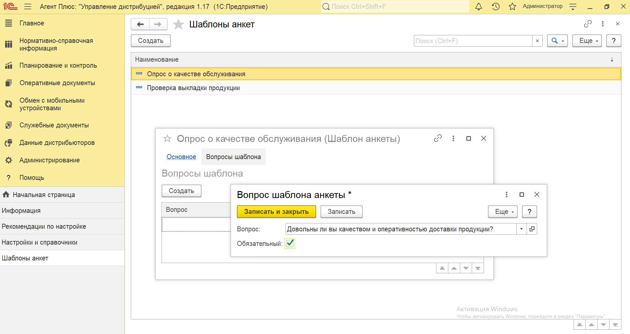Open the 1C main menu logo
Screen dimensions: 630x334
(10, 7)
